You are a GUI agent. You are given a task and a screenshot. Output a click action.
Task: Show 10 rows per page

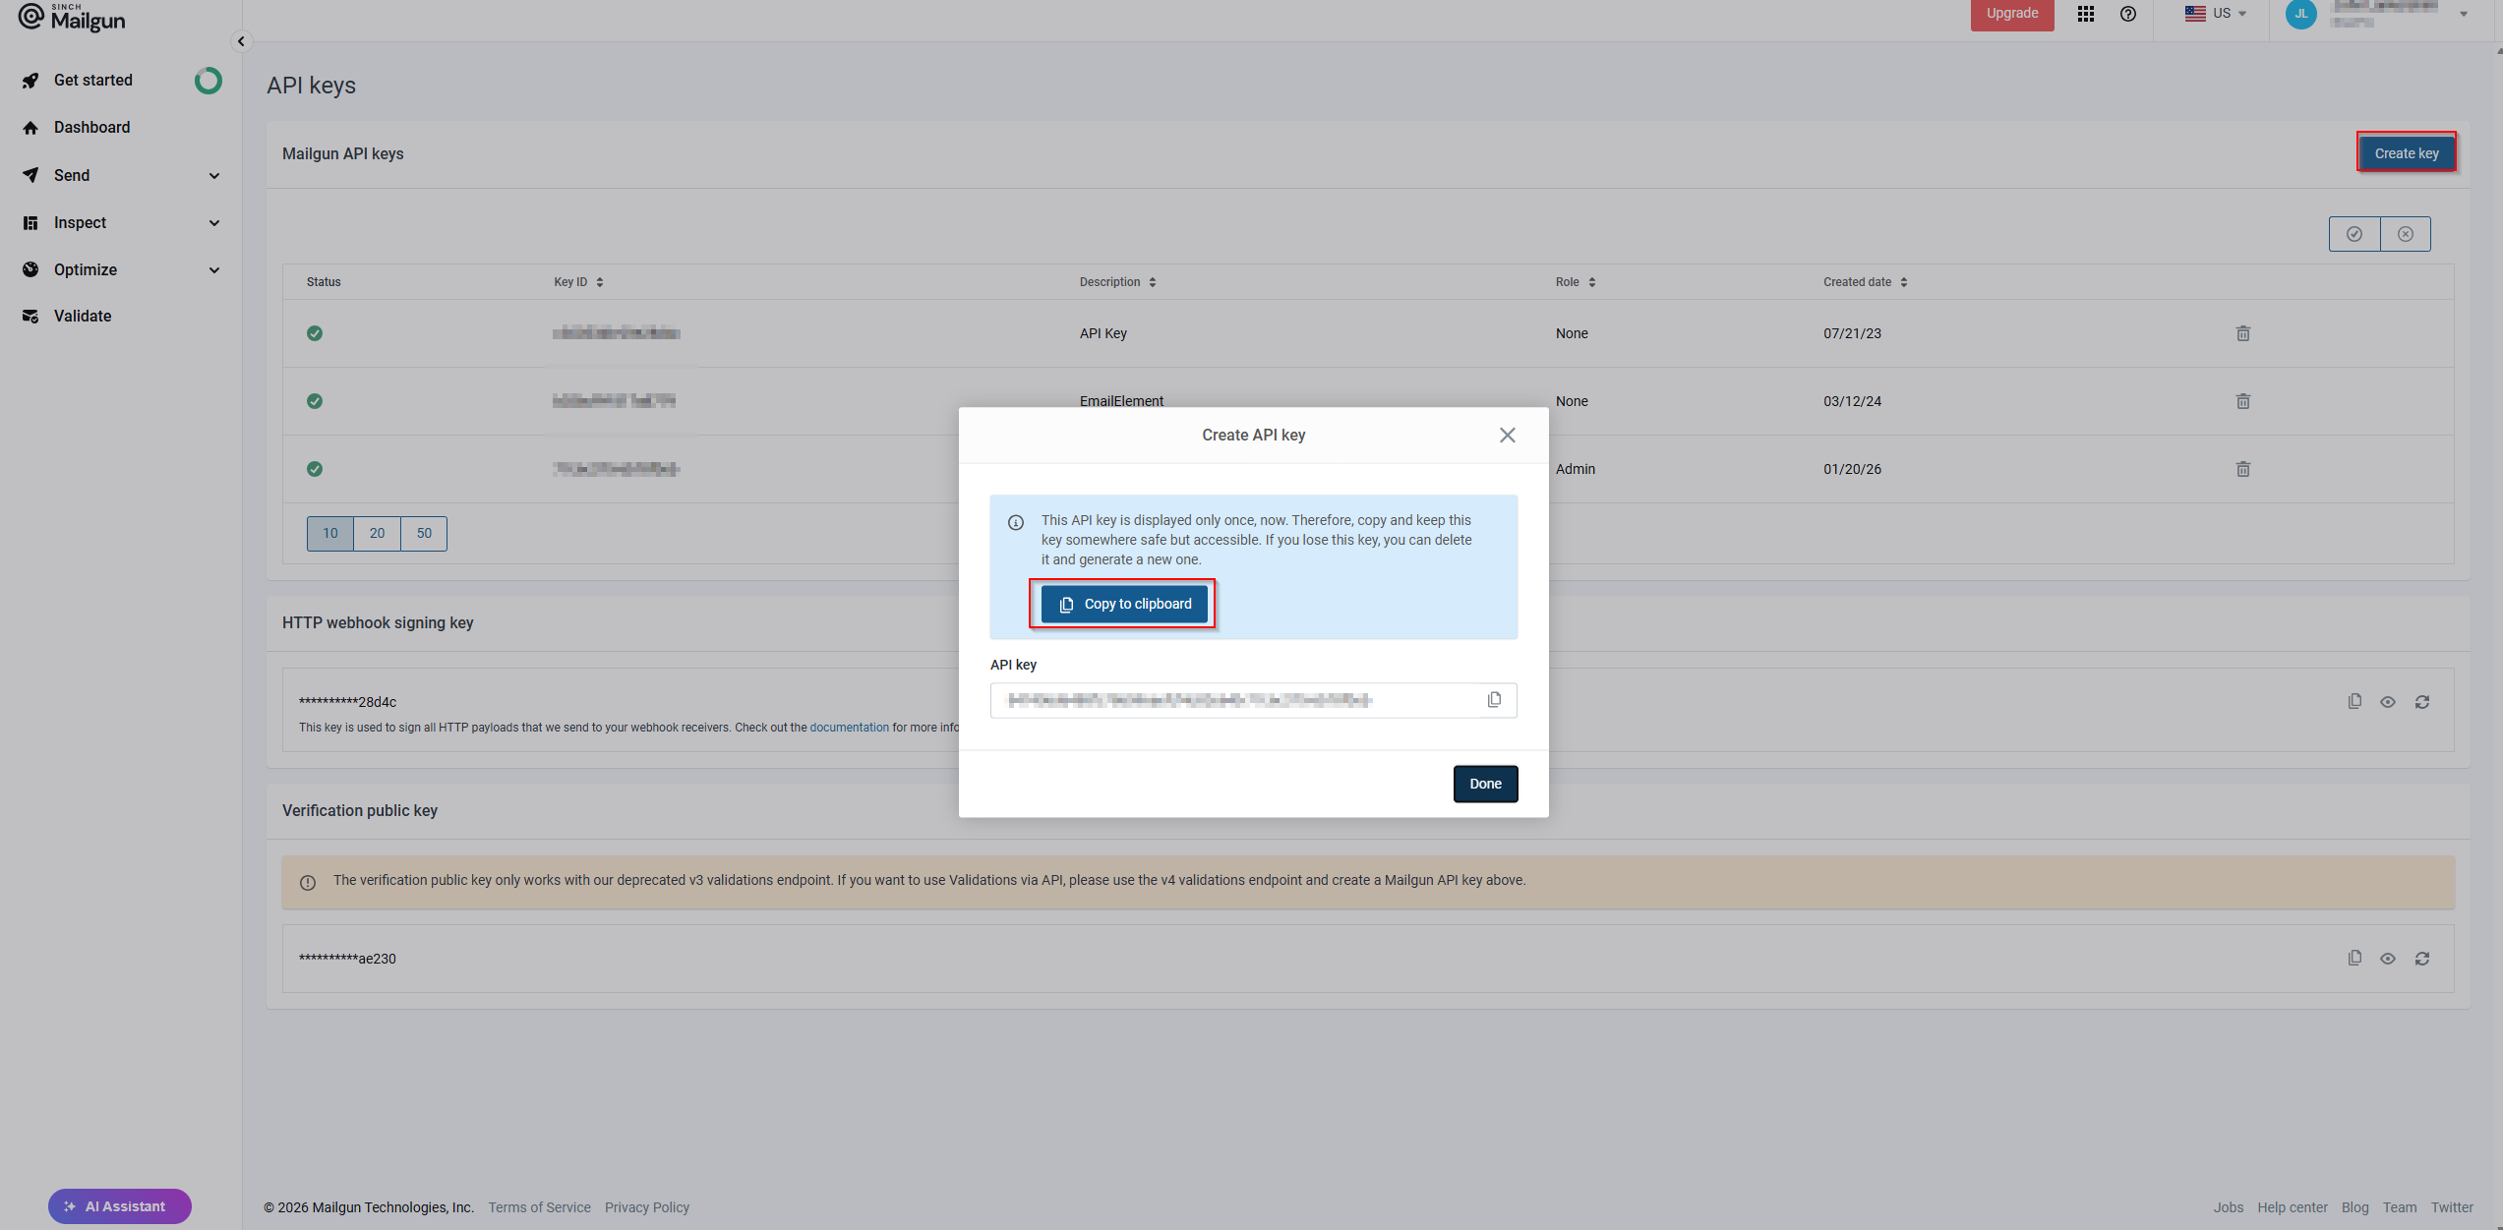click(x=330, y=533)
